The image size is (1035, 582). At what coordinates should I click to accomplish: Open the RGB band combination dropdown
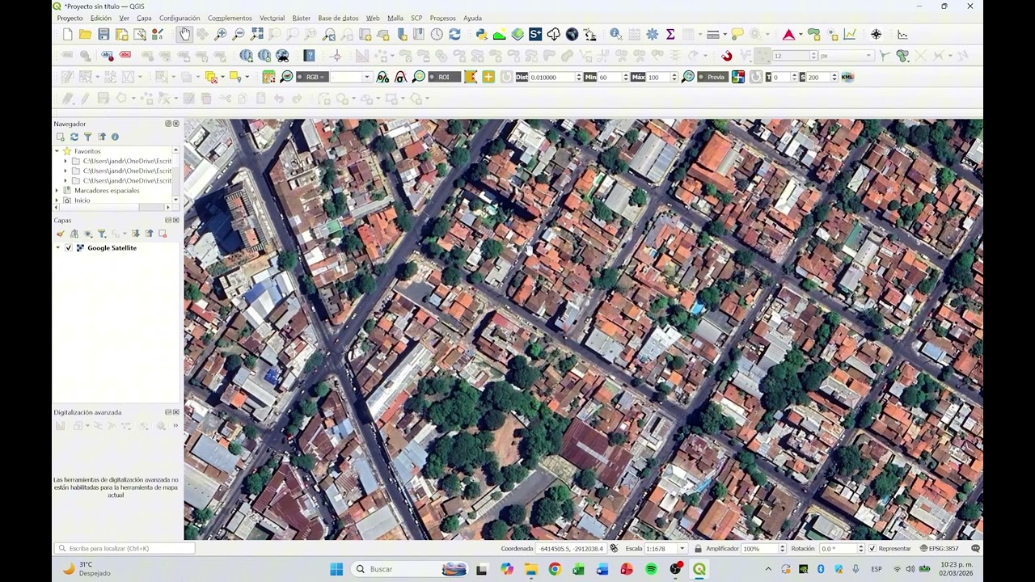pos(366,77)
